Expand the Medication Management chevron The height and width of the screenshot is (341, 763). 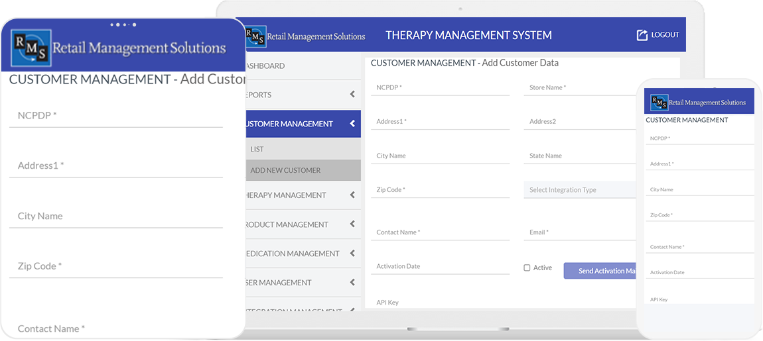point(352,254)
